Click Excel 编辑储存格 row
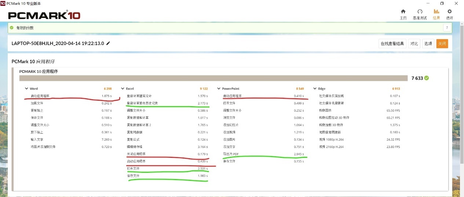 (x=167, y=147)
